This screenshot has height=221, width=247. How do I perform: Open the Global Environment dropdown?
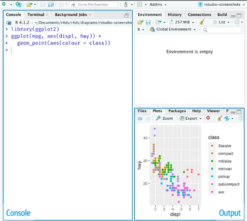(173, 29)
